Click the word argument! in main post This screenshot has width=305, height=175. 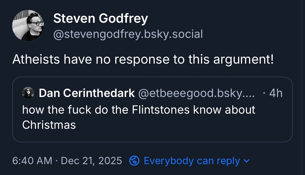coord(243,59)
